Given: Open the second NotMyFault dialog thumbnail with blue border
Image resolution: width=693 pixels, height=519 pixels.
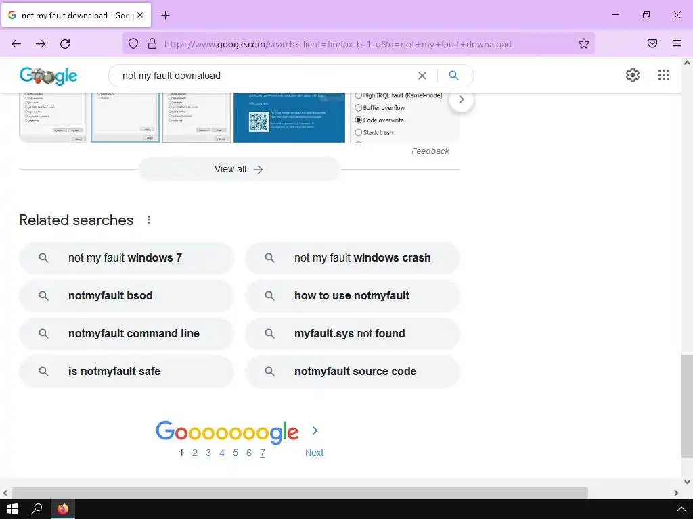Looking at the screenshot, I should [125, 118].
